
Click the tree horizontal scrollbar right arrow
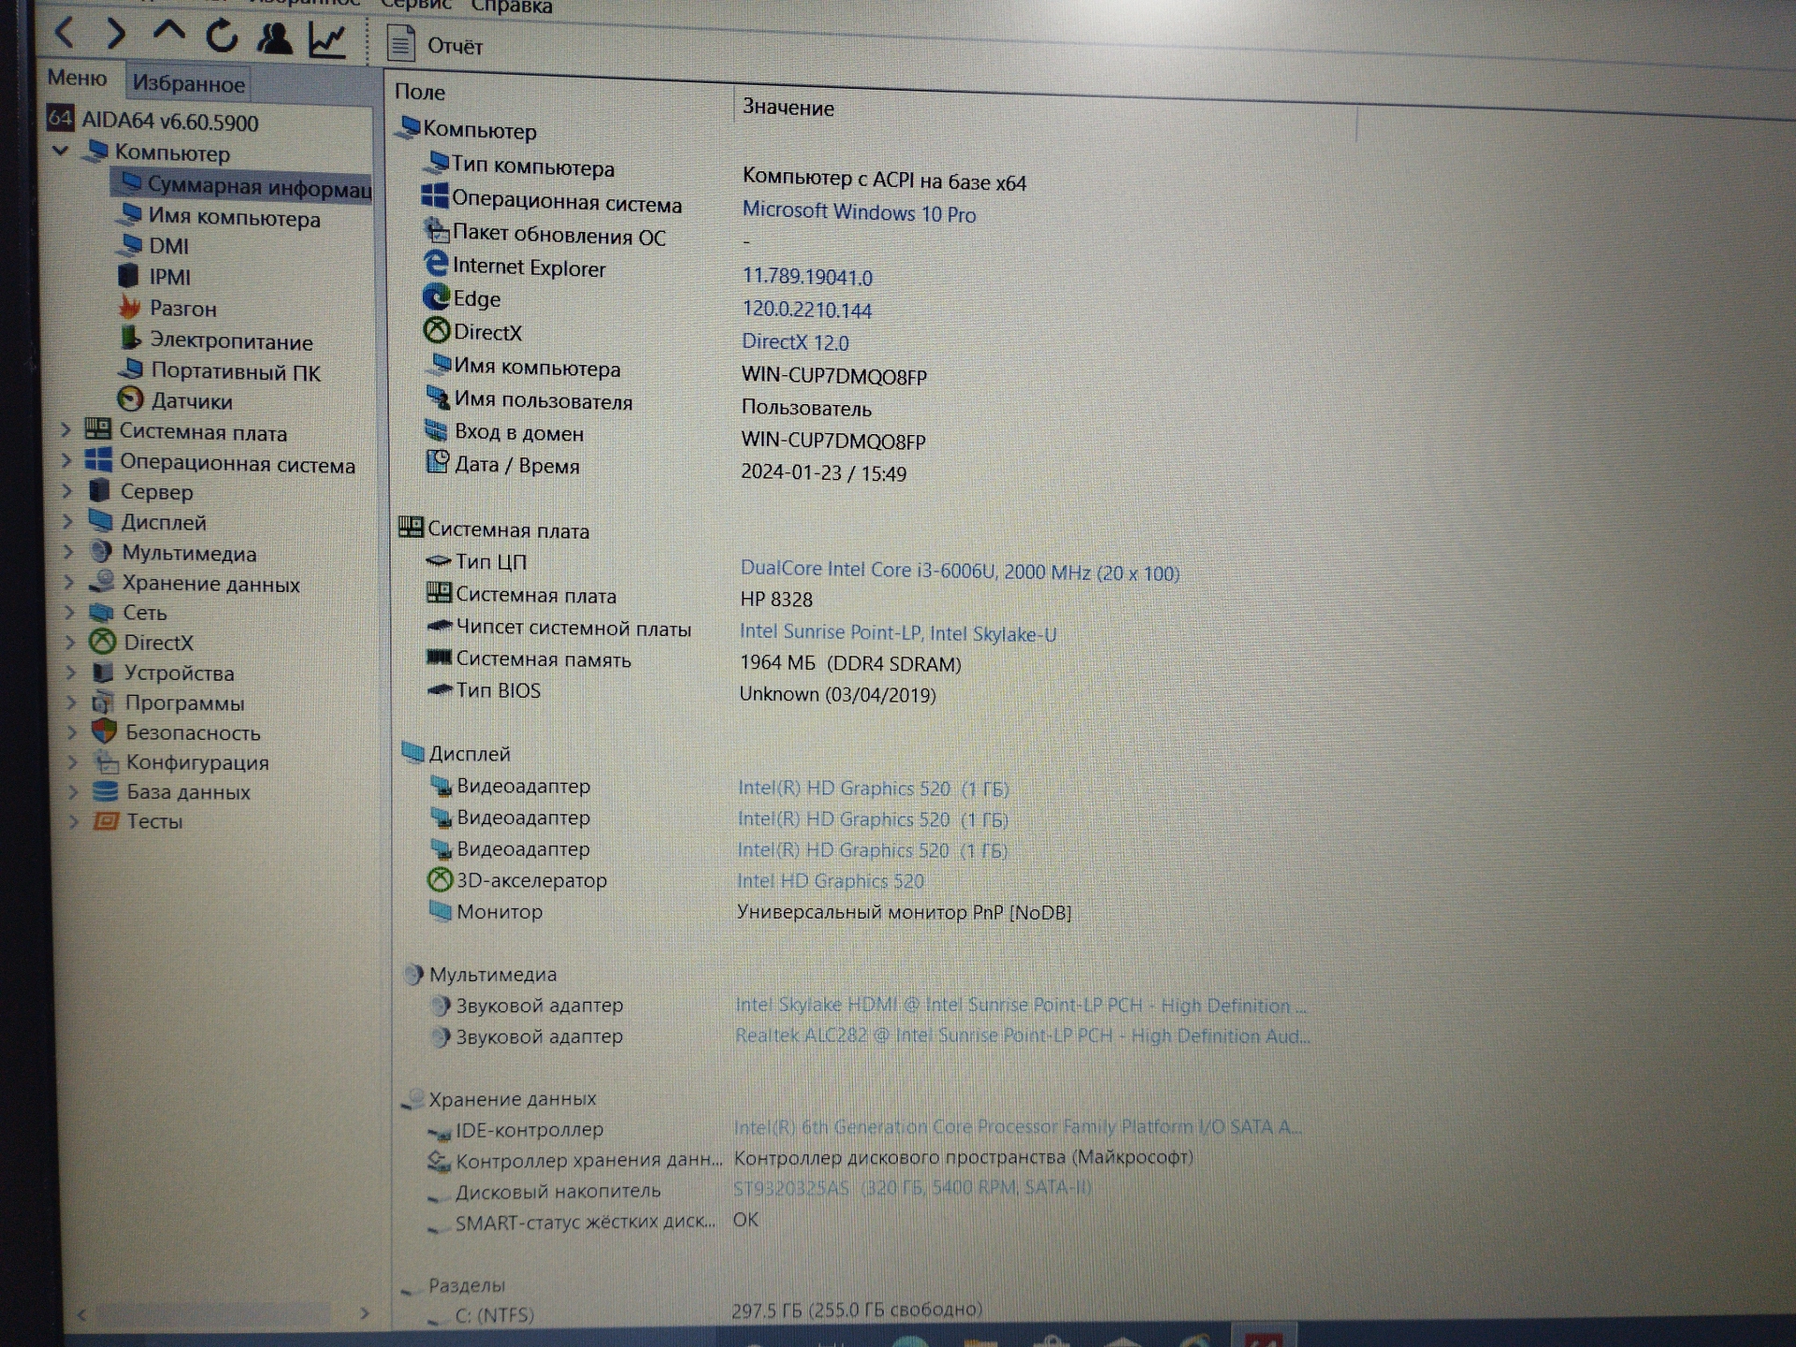point(364,1313)
